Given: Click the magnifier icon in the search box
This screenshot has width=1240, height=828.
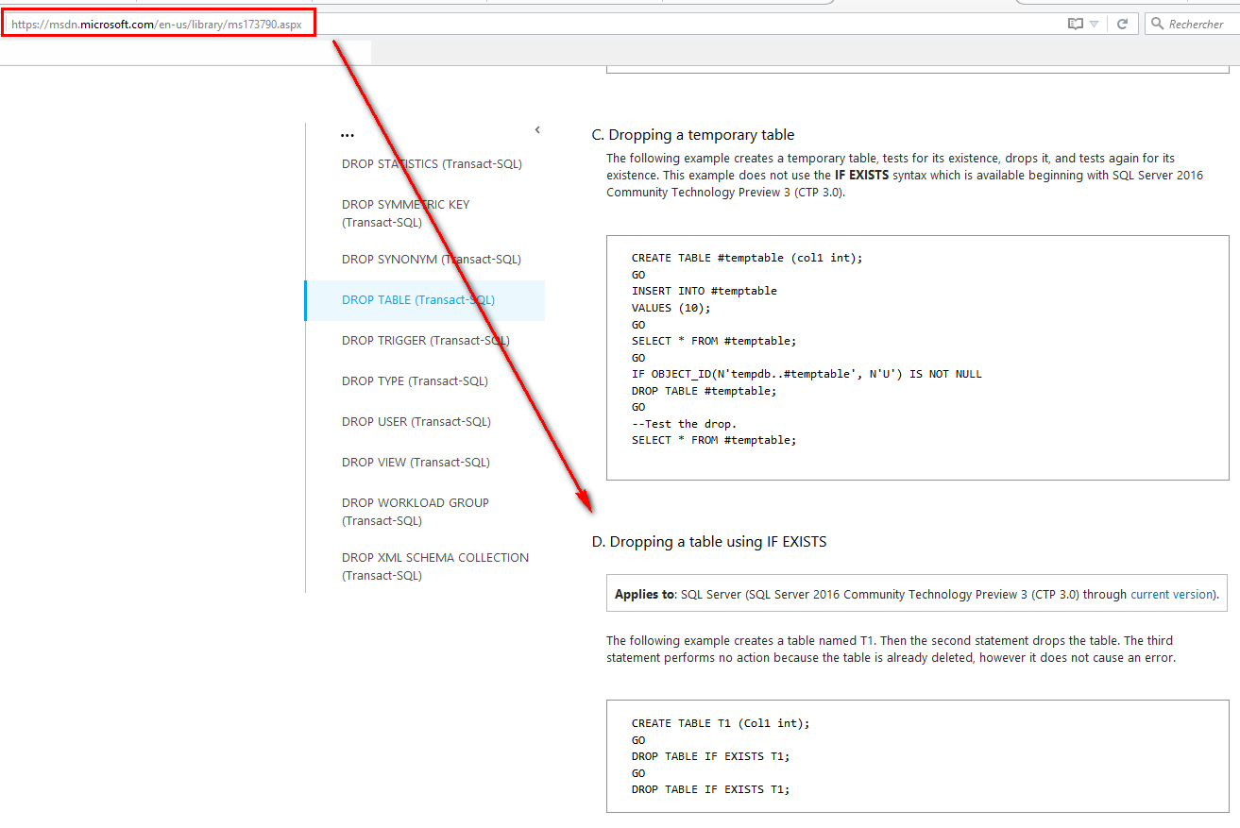Looking at the screenshot, I should pyautogui.click(x=1157, y=25).
